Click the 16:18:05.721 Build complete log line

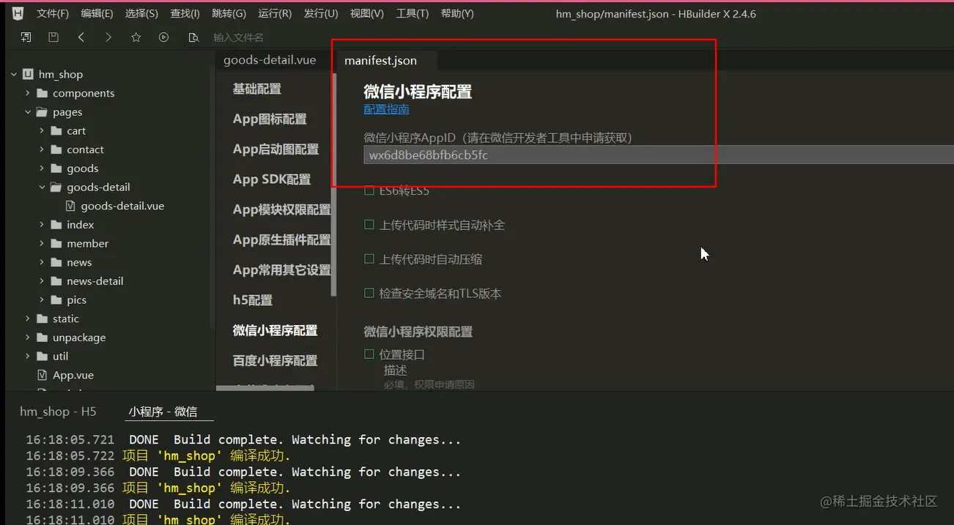tap(243, 440)
